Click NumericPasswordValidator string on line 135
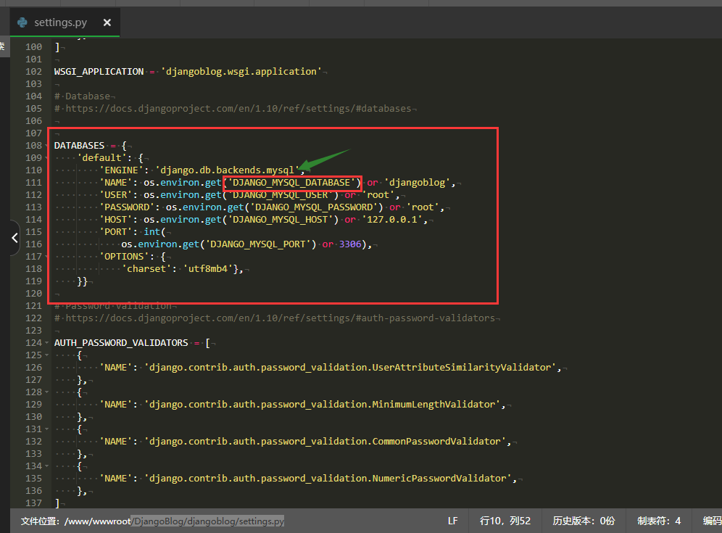Image resolution: width=722 pixels, height=533 pixels. point(328,479)
